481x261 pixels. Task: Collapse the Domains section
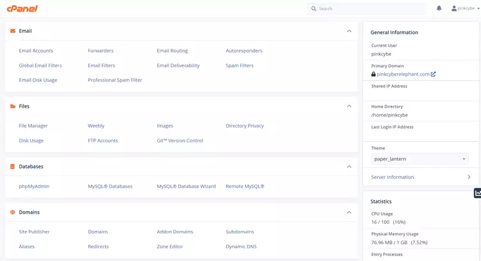coord(349,212)
